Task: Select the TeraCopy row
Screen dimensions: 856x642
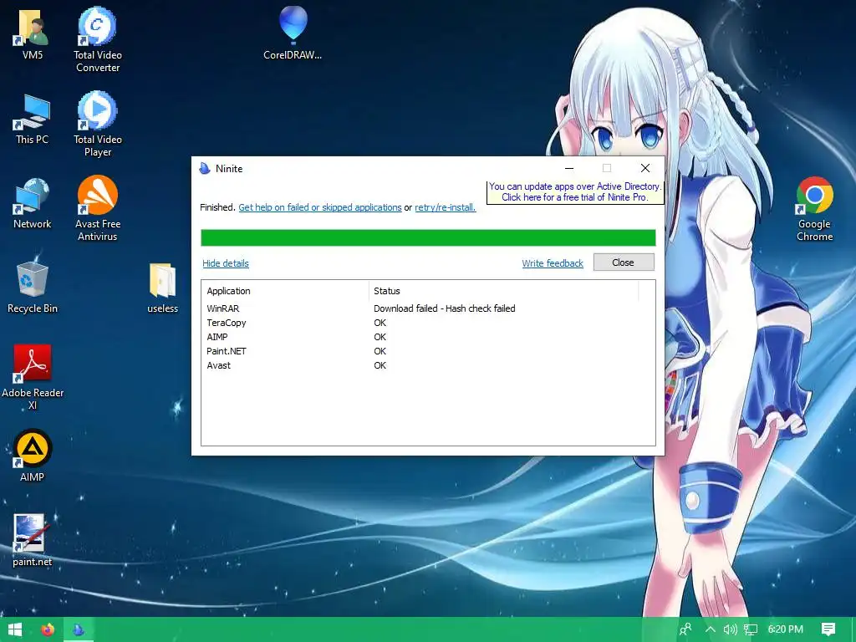Action: [x=428, y=323]
